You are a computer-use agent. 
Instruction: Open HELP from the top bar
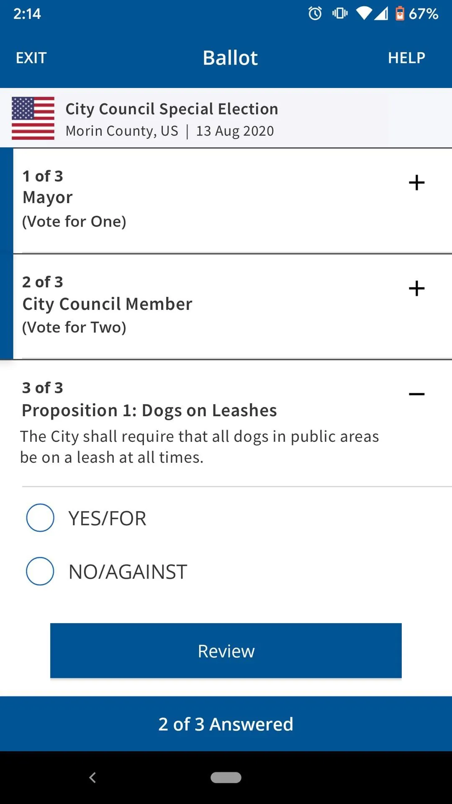click(406, 58)
